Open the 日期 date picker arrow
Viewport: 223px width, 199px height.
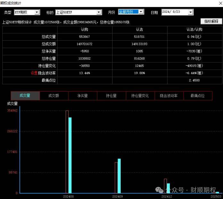190,12
